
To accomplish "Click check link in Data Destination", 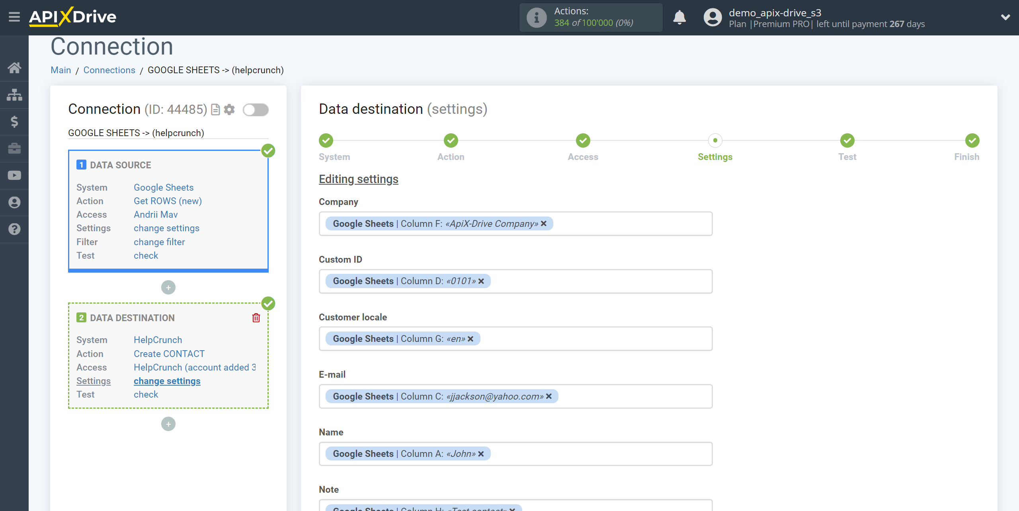I will point(146,394).
